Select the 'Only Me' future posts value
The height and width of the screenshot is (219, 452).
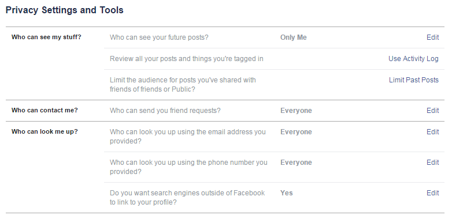click(294, 37)
